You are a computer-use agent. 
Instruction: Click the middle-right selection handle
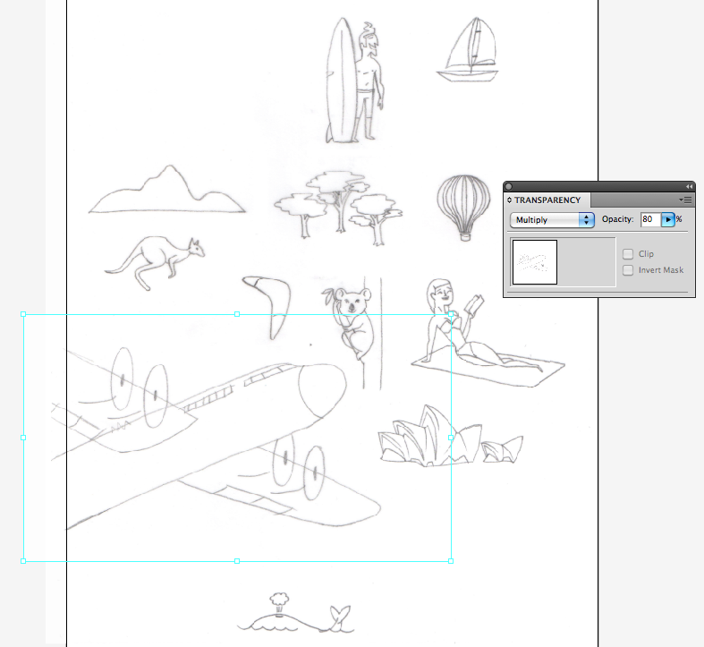pos(451,438)
